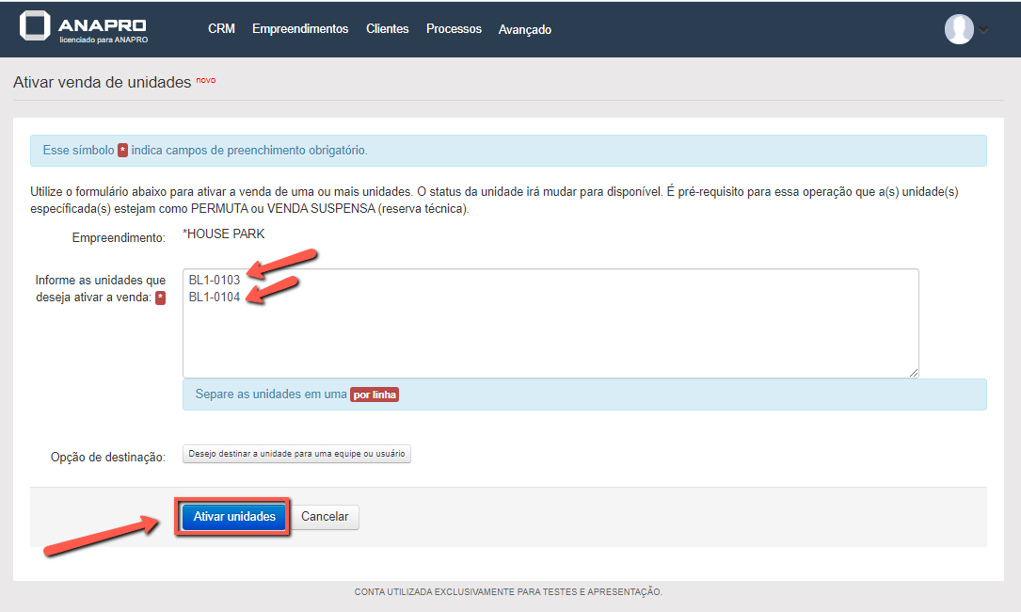Click the red asterisk in the info banner
This screenshot has height=612, width=1021.
122,151
